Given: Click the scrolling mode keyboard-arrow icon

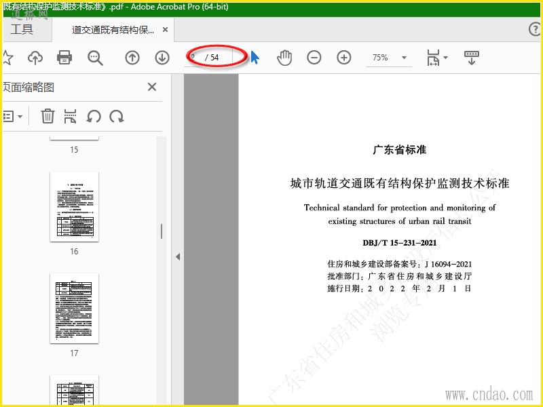Looking at the screenshot, I should [x=472, y=58].
